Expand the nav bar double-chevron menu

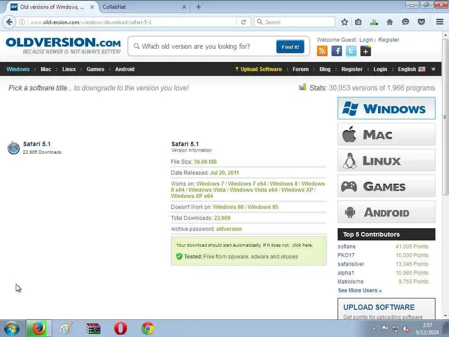433,69
